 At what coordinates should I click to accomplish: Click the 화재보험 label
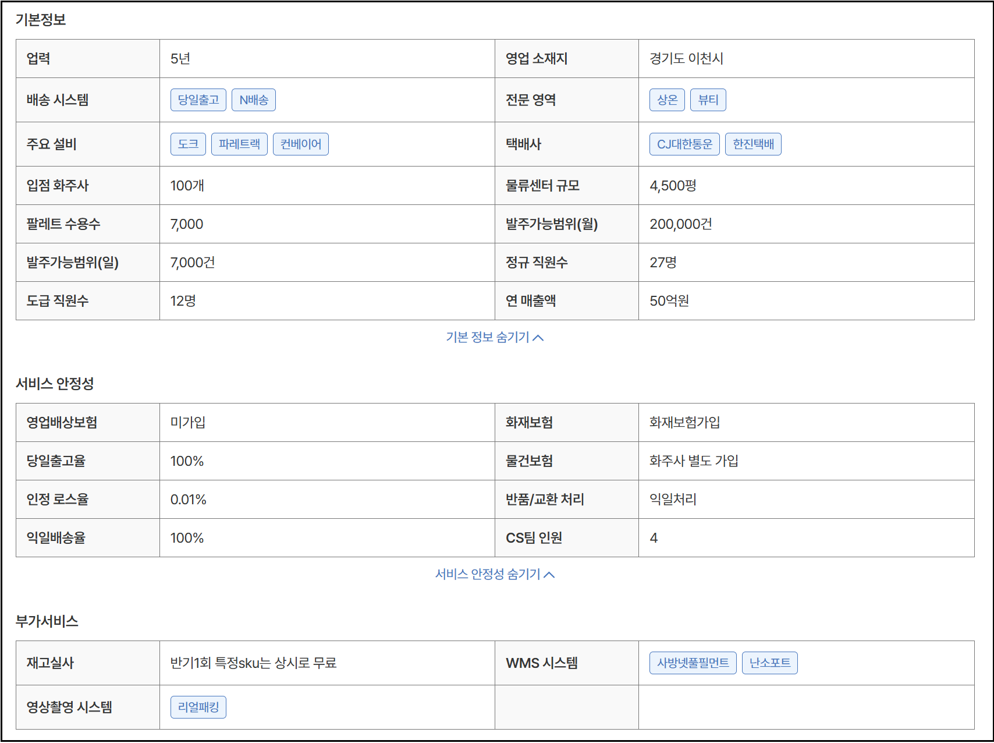point(529,423)
